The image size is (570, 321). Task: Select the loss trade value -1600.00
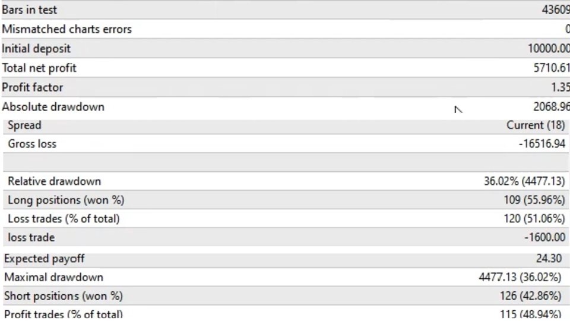[x=545, y=237]
